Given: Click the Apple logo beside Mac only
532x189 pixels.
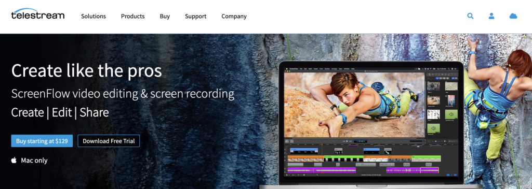Looking at the screenshot, I should point(14,160).
